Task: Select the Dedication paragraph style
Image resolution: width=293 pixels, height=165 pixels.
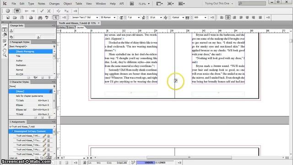Action: 31,65
